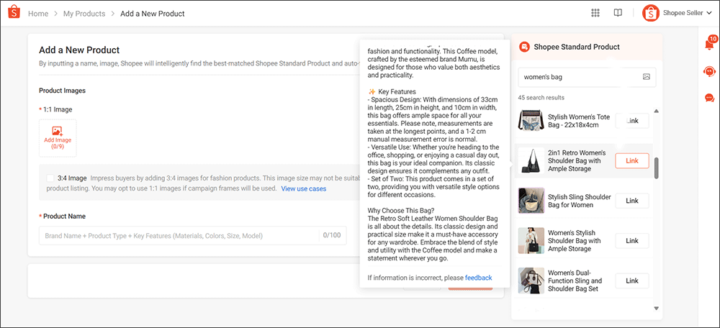The width and height of the screenshot is (720, 328).
Task: Open Women's Stylish Shoulder Bag thumbnail
Action: [531, 241]
